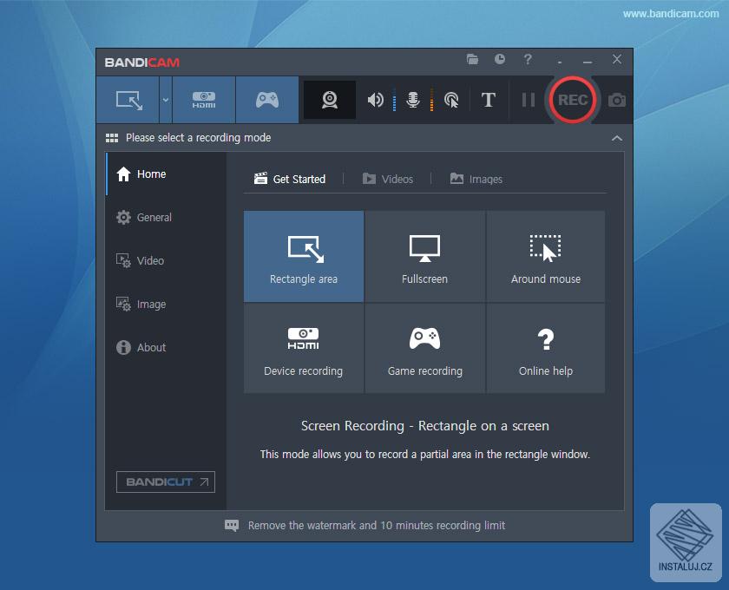This screenshot has height=590, width=729.
Task: Open the Home section in sidebar
Action: 166,174
